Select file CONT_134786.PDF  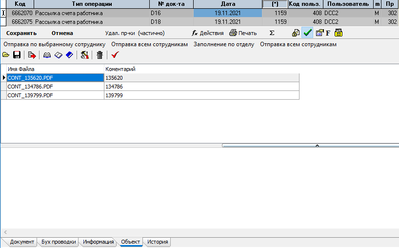tap(55, 87)
